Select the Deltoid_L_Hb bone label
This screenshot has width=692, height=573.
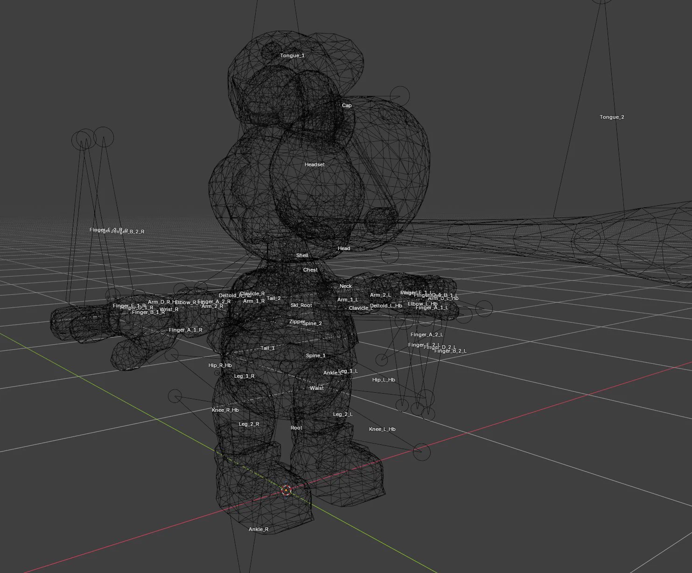click(386, 306)
